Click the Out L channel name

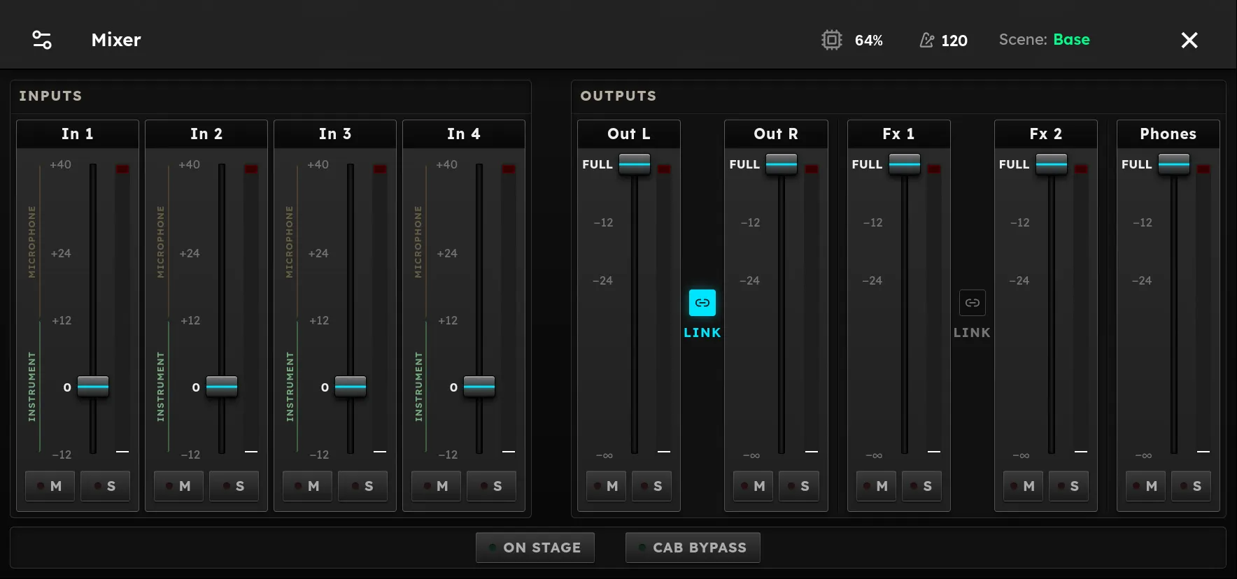629,134
